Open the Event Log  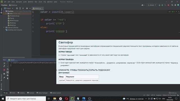tap(173, 93)
